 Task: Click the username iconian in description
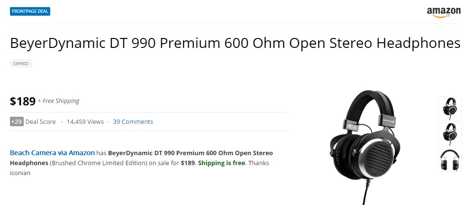(x=20, y=173)
